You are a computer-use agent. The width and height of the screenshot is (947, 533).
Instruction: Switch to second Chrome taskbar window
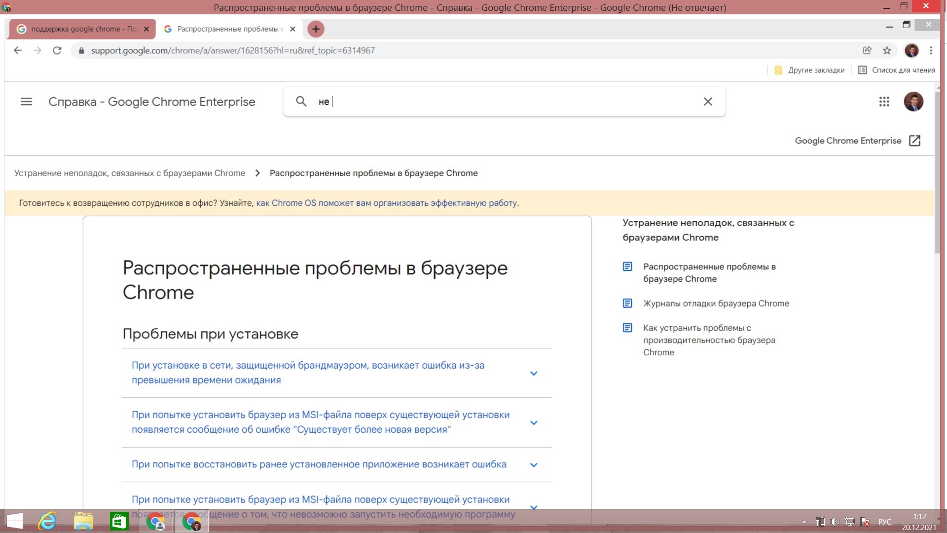pyautogui.click(x=191, y=521)
